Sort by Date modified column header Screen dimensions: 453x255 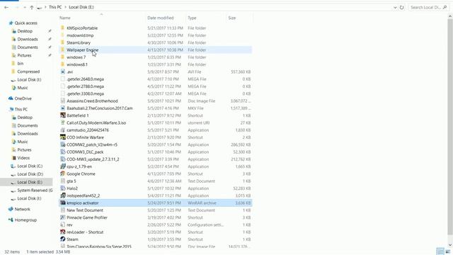161,18
